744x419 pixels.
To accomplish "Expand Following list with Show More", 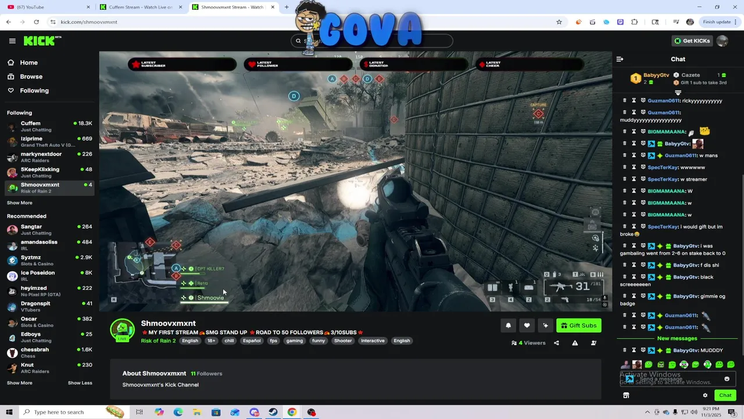I will 20,203.
